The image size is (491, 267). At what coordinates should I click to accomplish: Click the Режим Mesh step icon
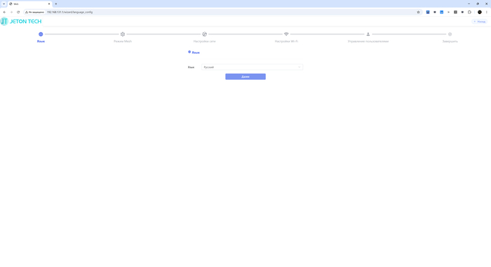(123, 34)
